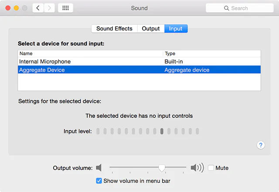Open the help question mark button
This screenshot has width=279, height=192.
261,145
